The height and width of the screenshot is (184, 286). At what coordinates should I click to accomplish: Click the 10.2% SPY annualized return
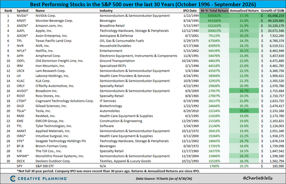244,166
